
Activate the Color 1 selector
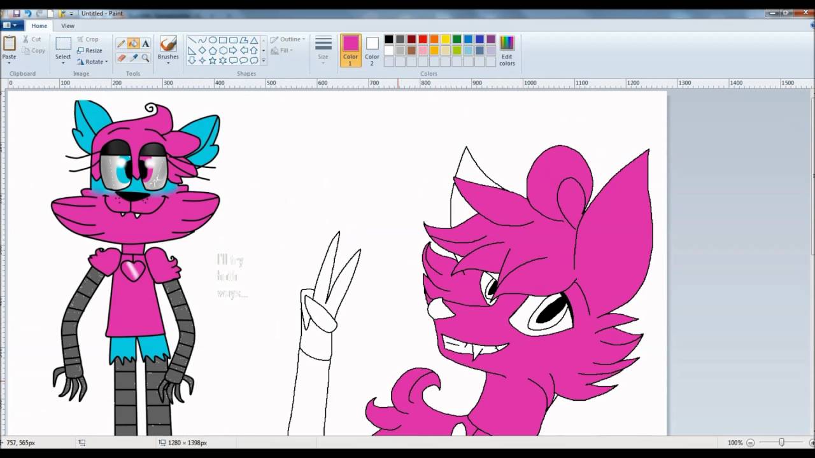coord(351,51)
